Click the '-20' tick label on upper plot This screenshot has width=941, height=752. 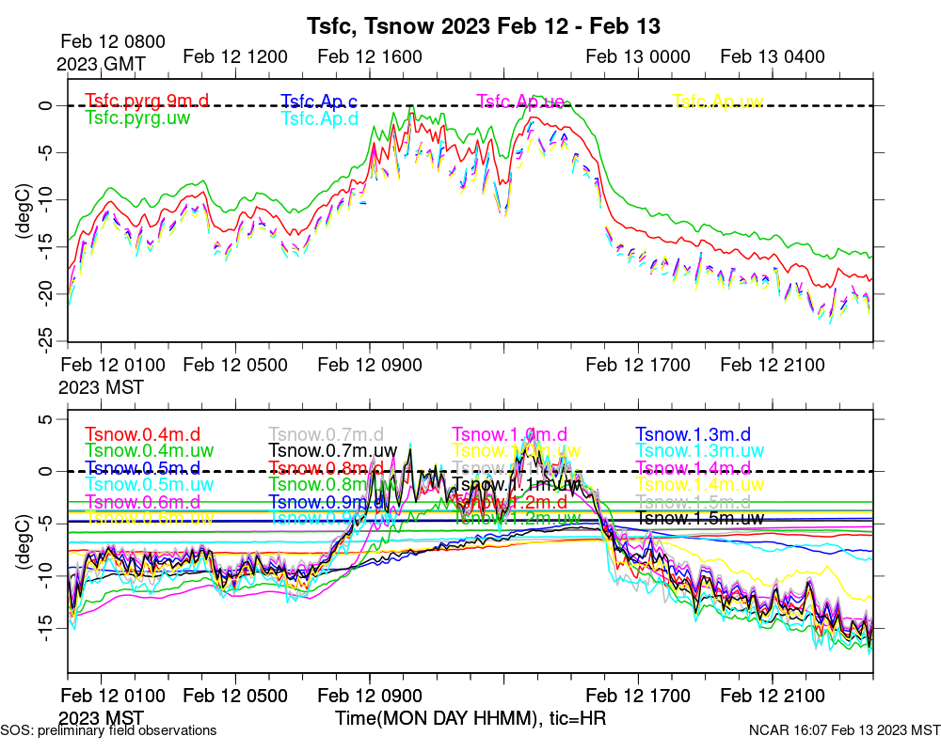[45, 294]
